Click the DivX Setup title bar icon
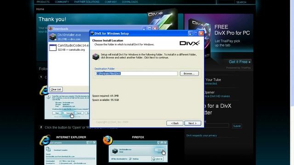 (x=92, y=33)
